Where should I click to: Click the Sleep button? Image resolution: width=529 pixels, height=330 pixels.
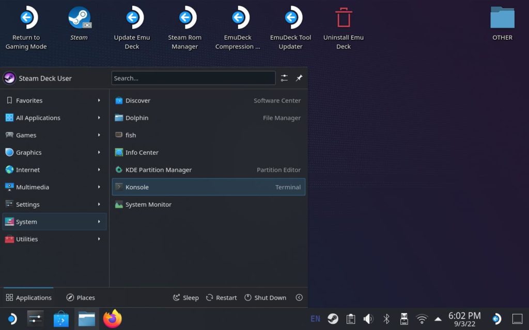186,298
